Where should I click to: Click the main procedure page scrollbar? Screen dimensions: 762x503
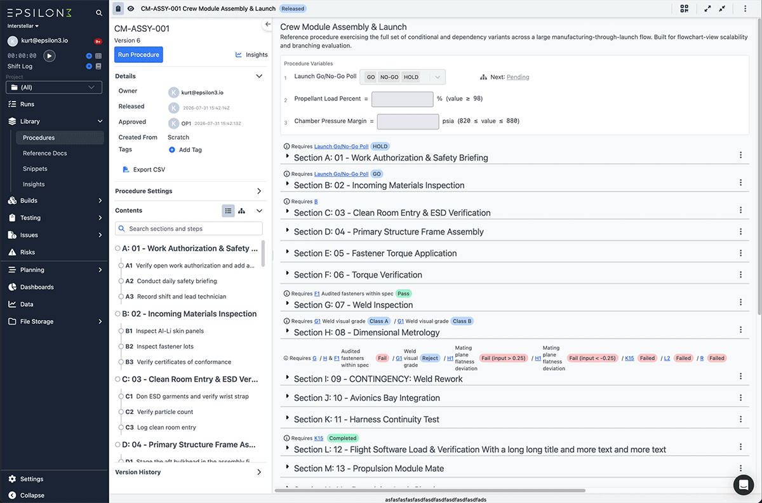759,165
